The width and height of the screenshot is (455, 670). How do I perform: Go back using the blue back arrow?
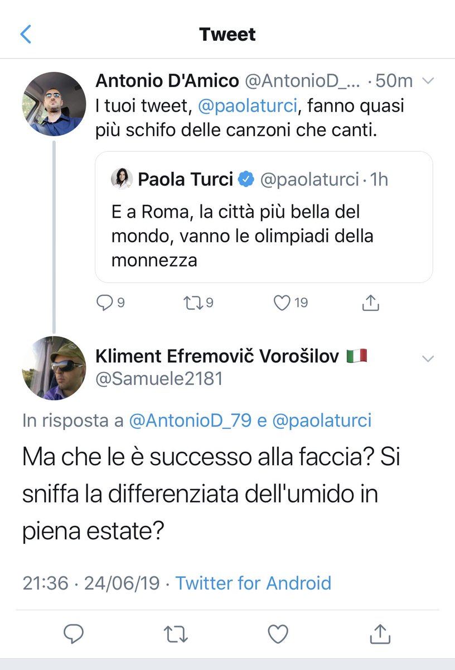[26, 35]
